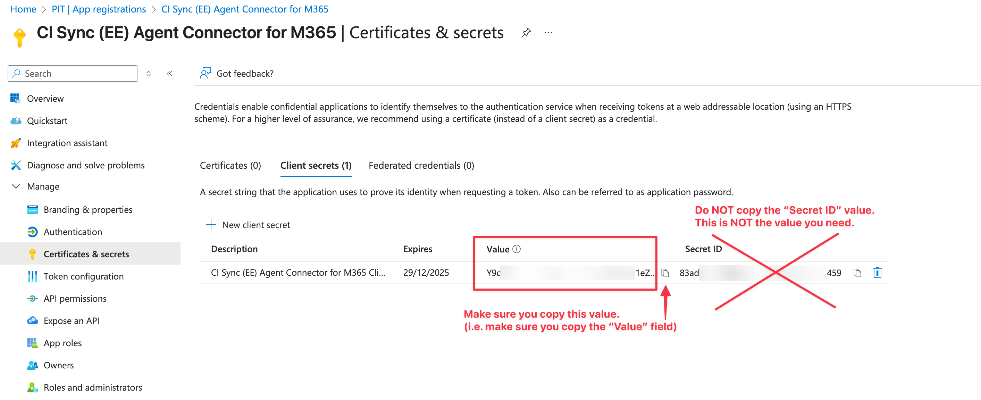Switch to Certificates (0) tab

pyautogui.click(x=230, y=166)
